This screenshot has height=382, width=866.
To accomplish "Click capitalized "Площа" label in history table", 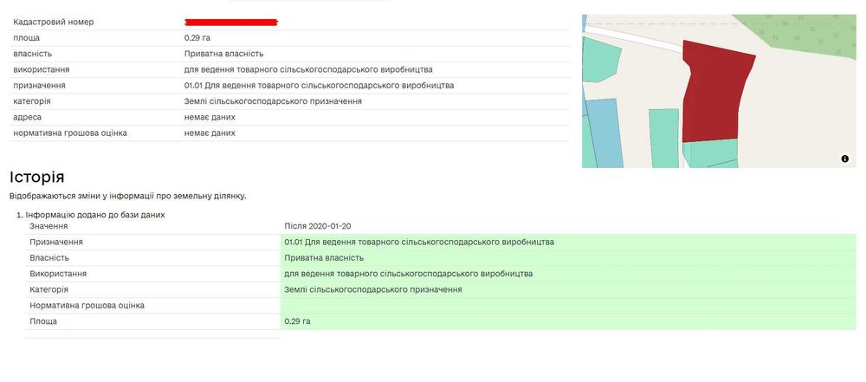I will [x=43, y=321].
